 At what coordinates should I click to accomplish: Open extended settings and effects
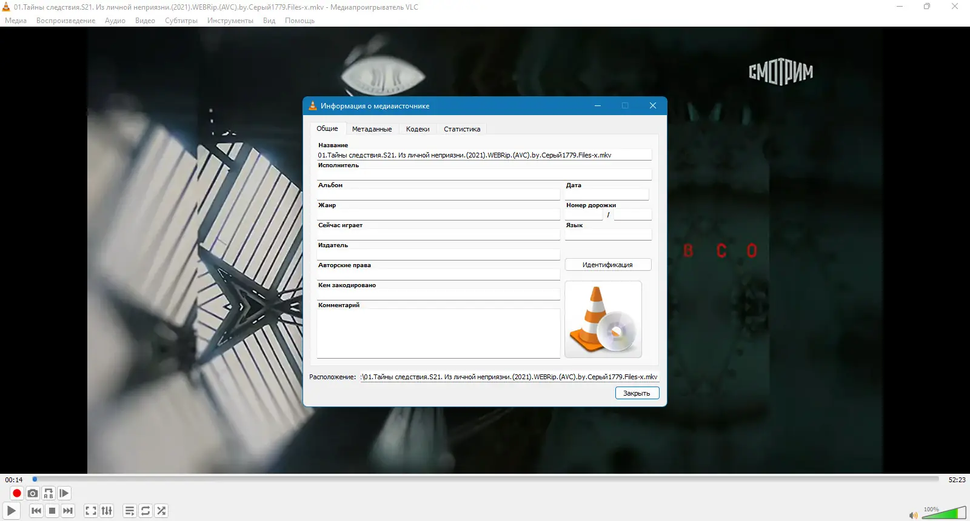107,511
